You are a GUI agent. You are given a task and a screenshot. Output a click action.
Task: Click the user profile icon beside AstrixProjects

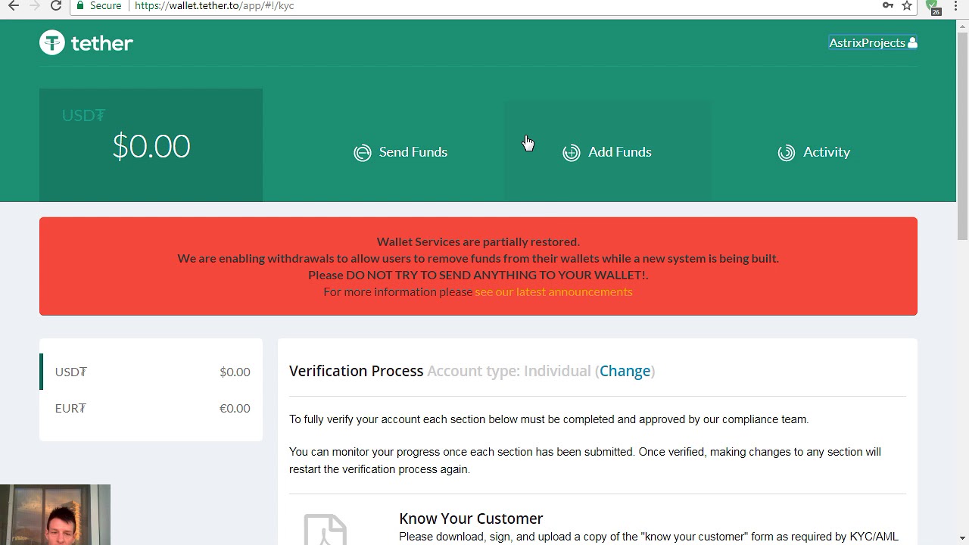pyautogui.click(x=912, y=42)
